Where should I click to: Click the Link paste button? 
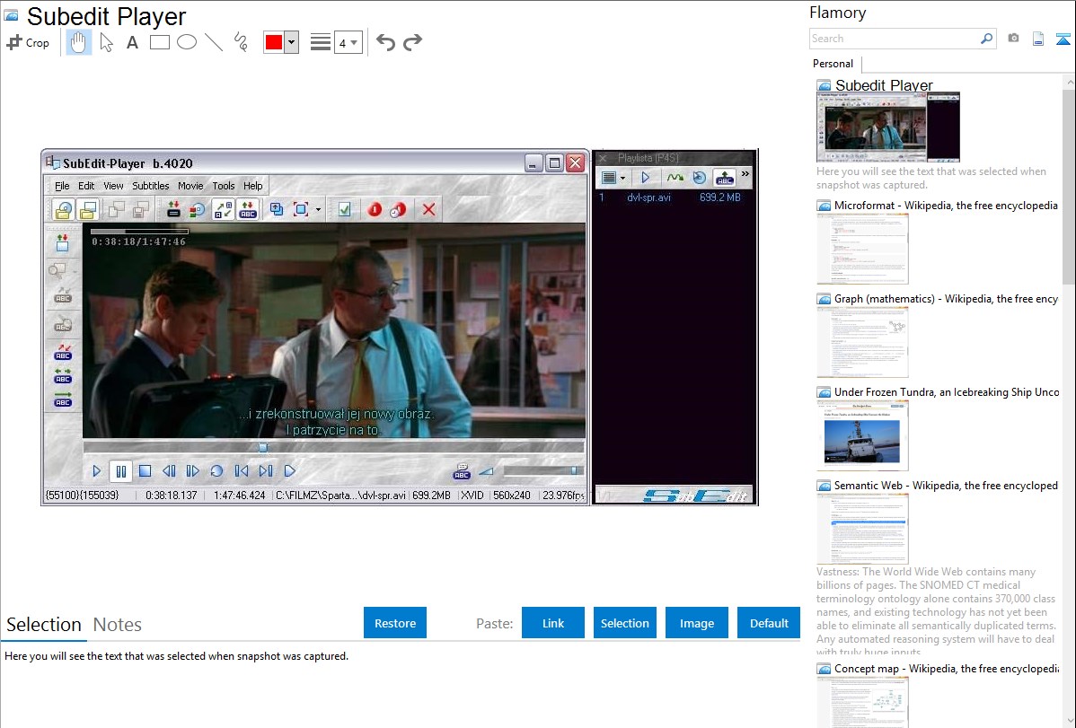click(x=553, y=623)
